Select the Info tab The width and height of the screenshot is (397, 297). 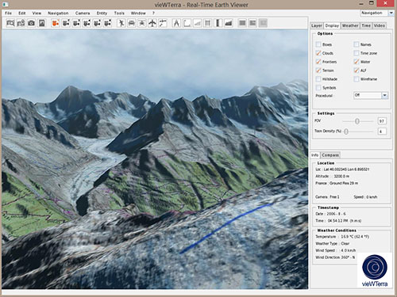(315, 155)
